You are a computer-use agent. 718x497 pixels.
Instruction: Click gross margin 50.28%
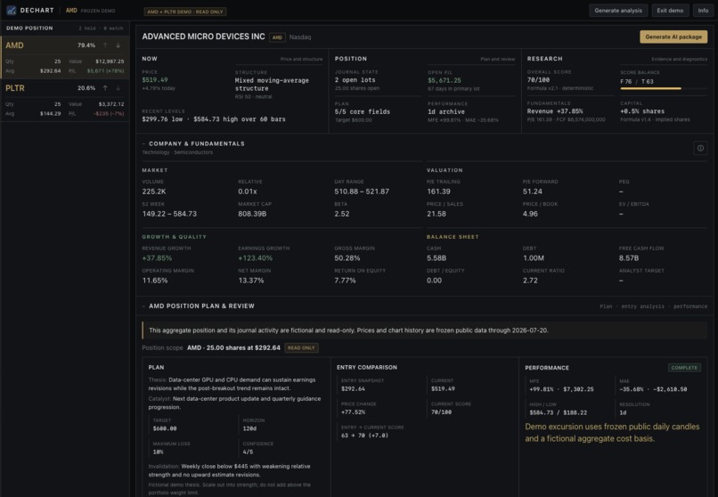tap(347, 258)
